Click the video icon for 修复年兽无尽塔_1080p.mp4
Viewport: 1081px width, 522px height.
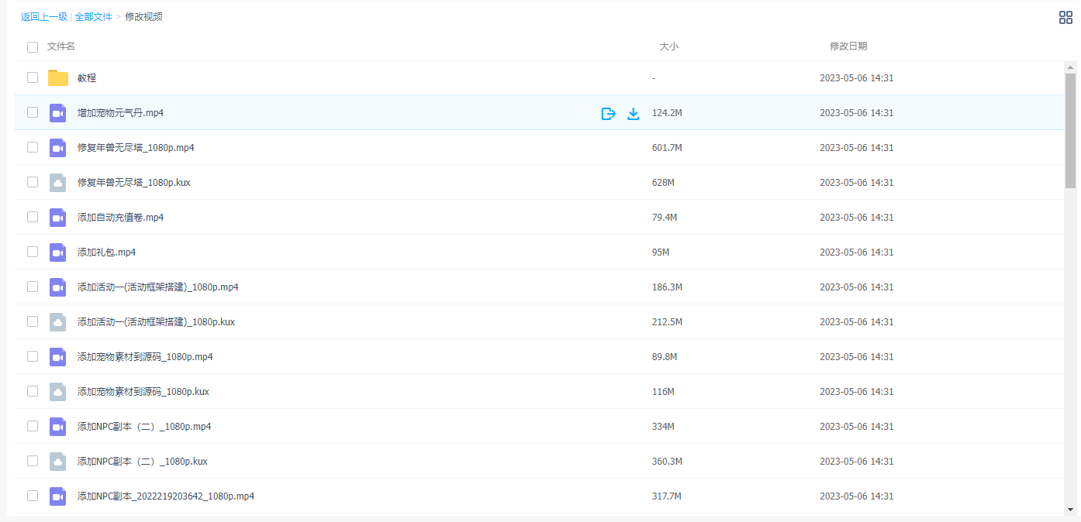tap(58, 148)
